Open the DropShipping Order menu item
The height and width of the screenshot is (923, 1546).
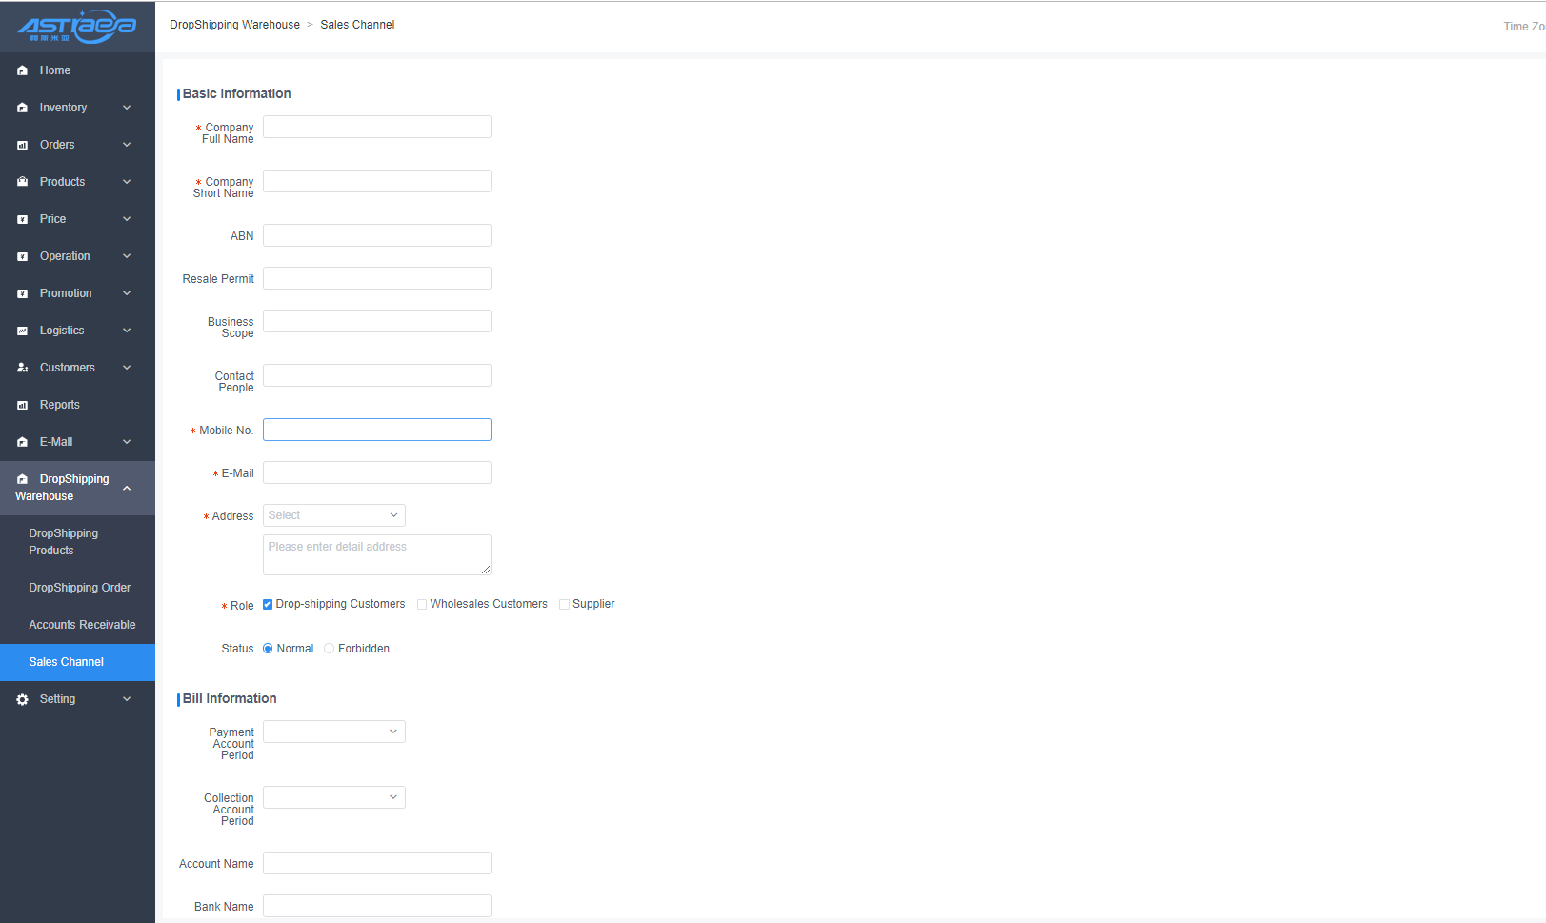[x=79, y=588]
